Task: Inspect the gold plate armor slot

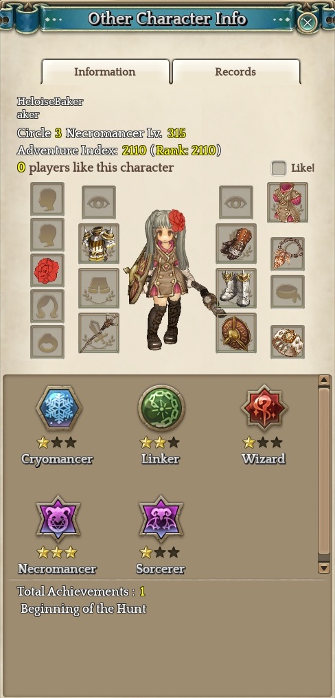Action: coord(99,244)
